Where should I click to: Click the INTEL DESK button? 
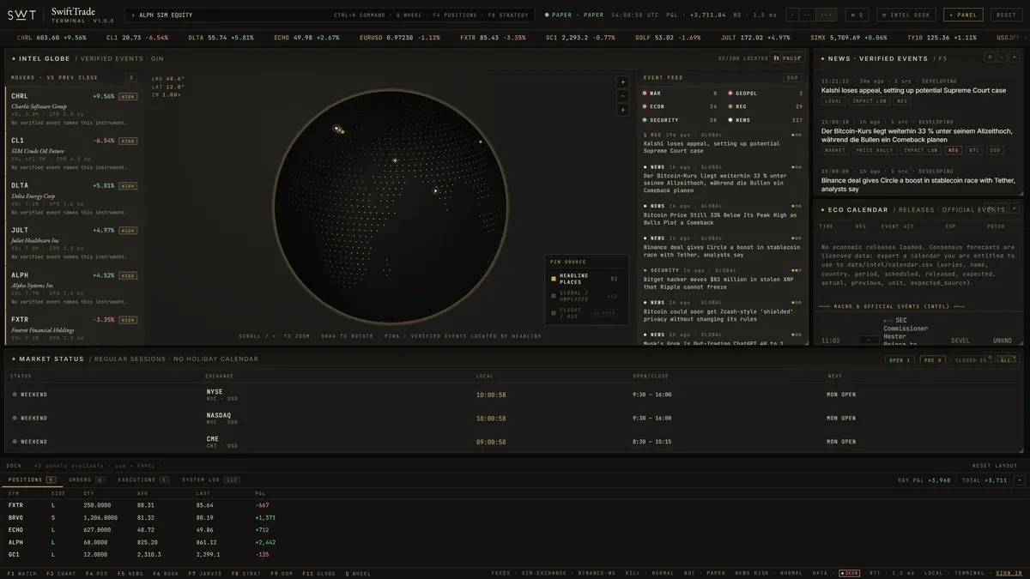(x=907, y=15)
